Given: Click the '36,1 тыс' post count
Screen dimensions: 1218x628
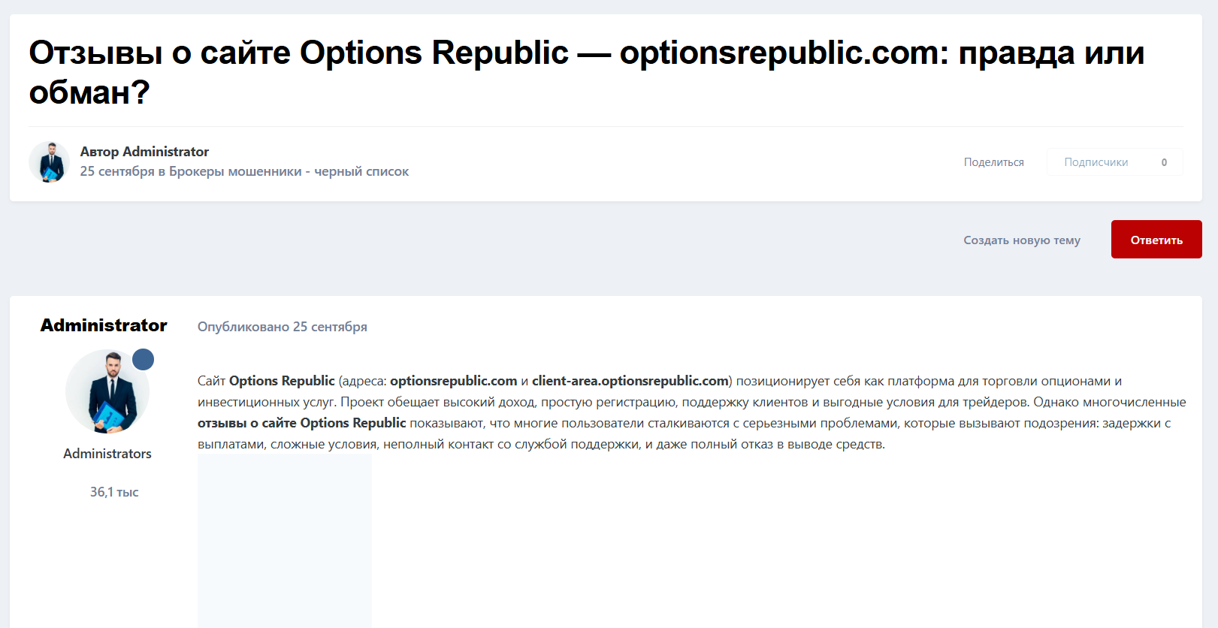Looking at the screenshot, I should coord(113,491).
